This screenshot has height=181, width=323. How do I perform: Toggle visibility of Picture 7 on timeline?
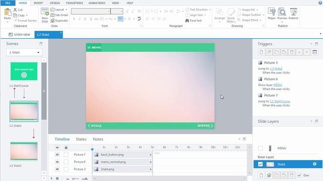click(57, 154)
